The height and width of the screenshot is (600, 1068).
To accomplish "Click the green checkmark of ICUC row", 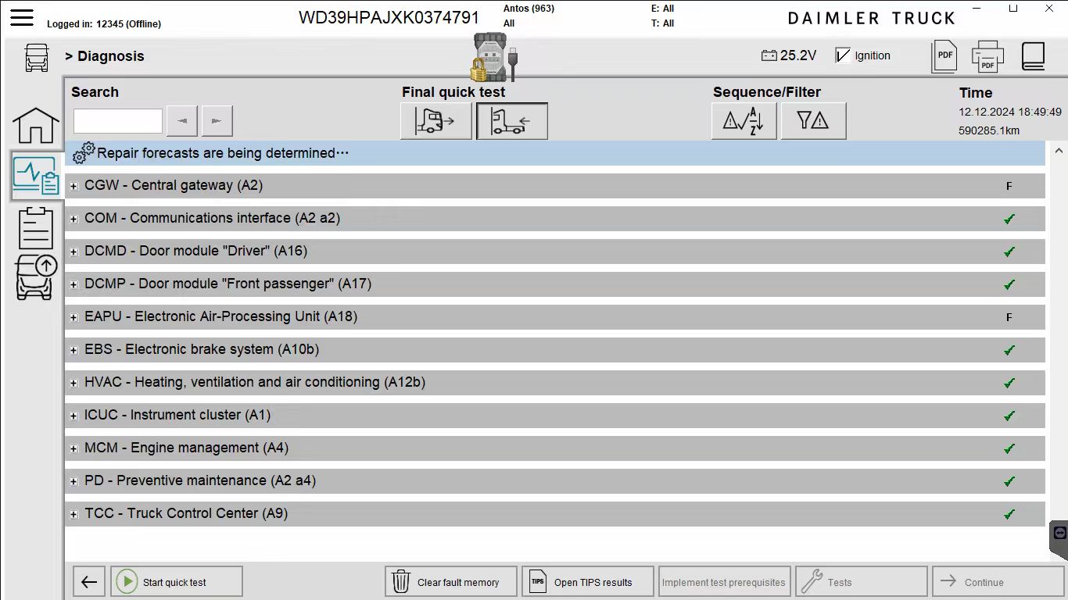I will coord(1009,416).
